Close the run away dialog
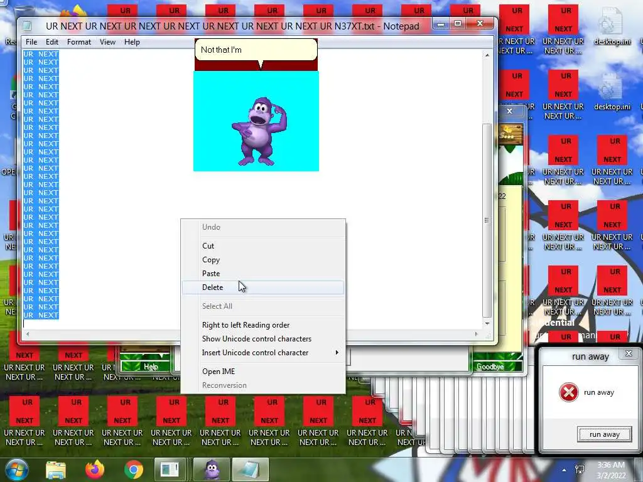This screenshot has width=643, height=482. [x=629, y=353]
